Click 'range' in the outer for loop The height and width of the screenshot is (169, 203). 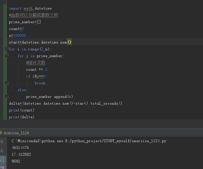pos(33,49)
